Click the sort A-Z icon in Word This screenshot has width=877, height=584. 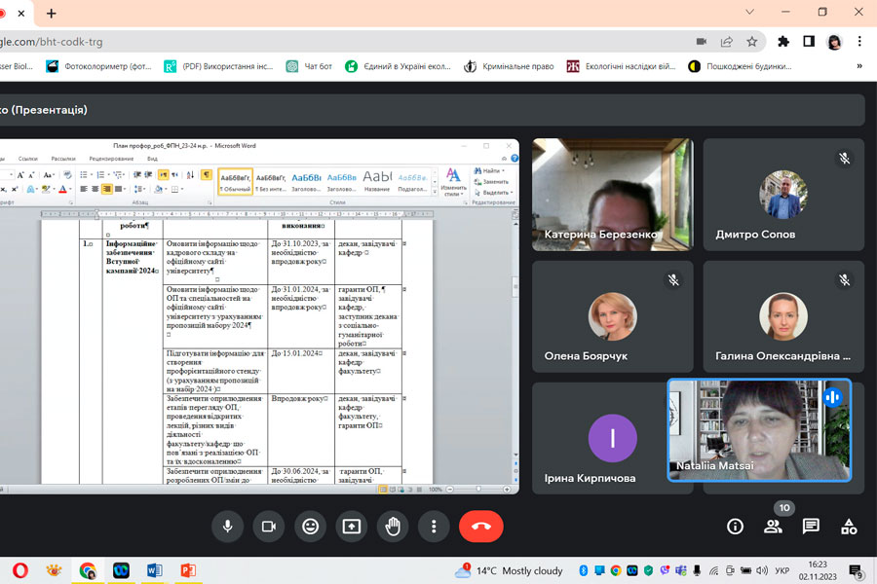pyautogui.click(x=190, y=175)
